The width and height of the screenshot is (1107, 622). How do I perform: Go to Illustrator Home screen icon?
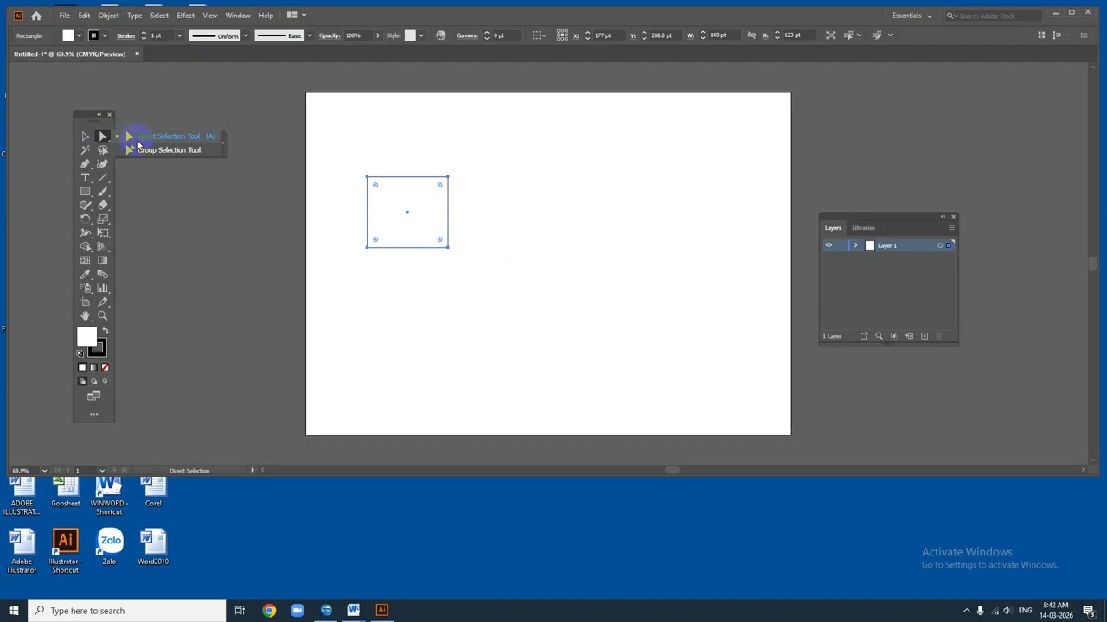[36, 16]
